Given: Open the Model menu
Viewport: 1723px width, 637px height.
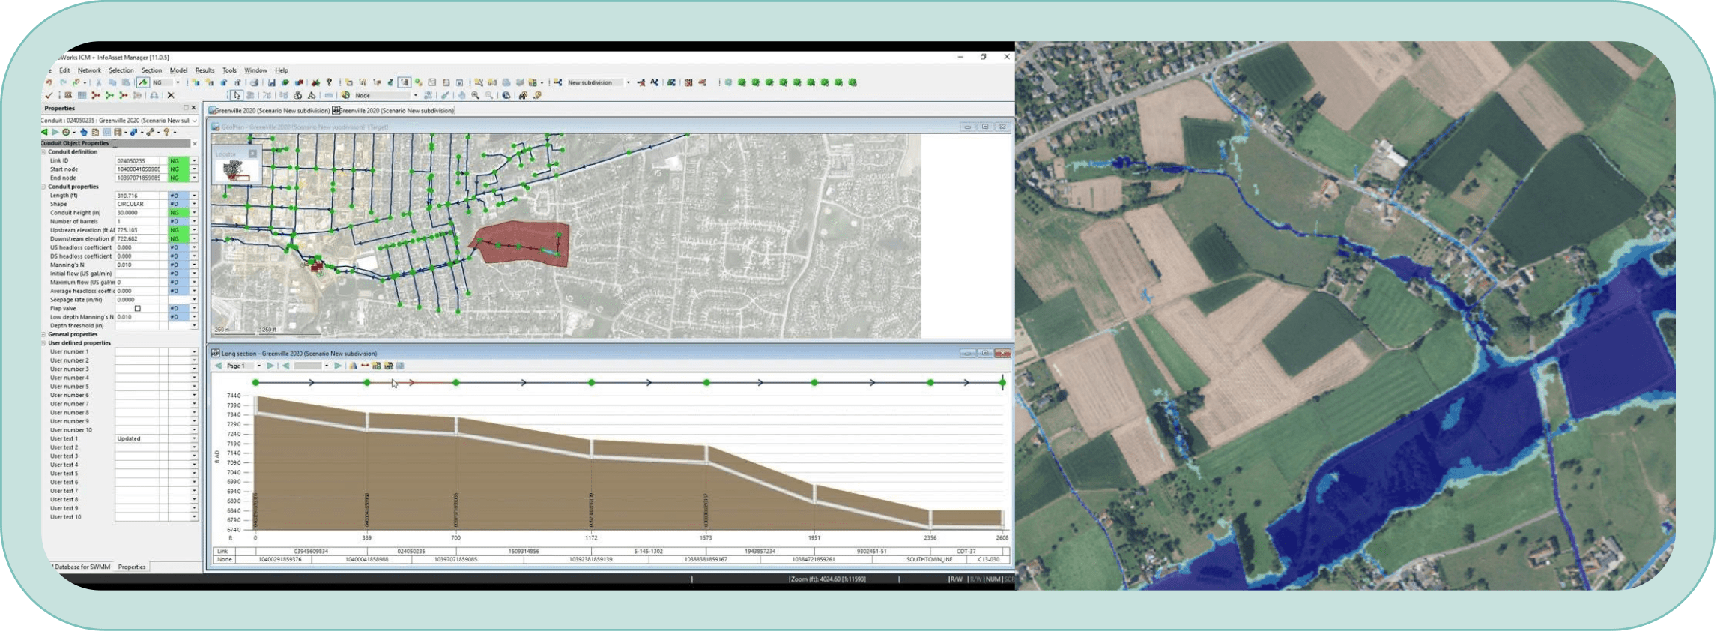Looking at the screenshot, I should pyautogui.click(x=178, y=70).
